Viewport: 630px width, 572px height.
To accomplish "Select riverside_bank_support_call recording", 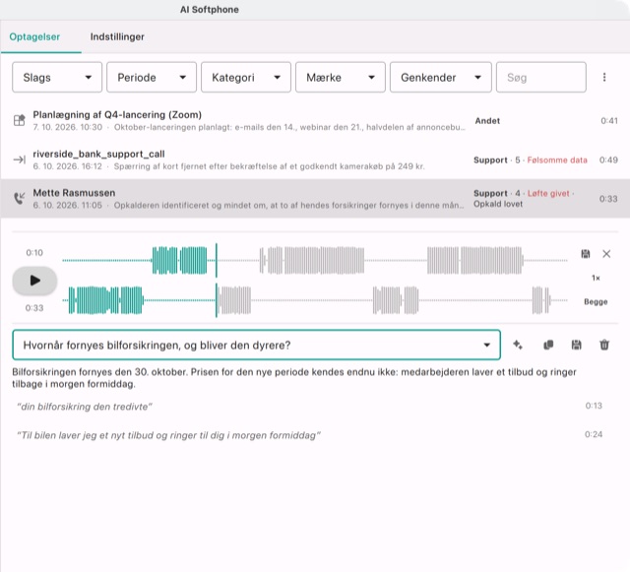I will [x=315, y=159].
